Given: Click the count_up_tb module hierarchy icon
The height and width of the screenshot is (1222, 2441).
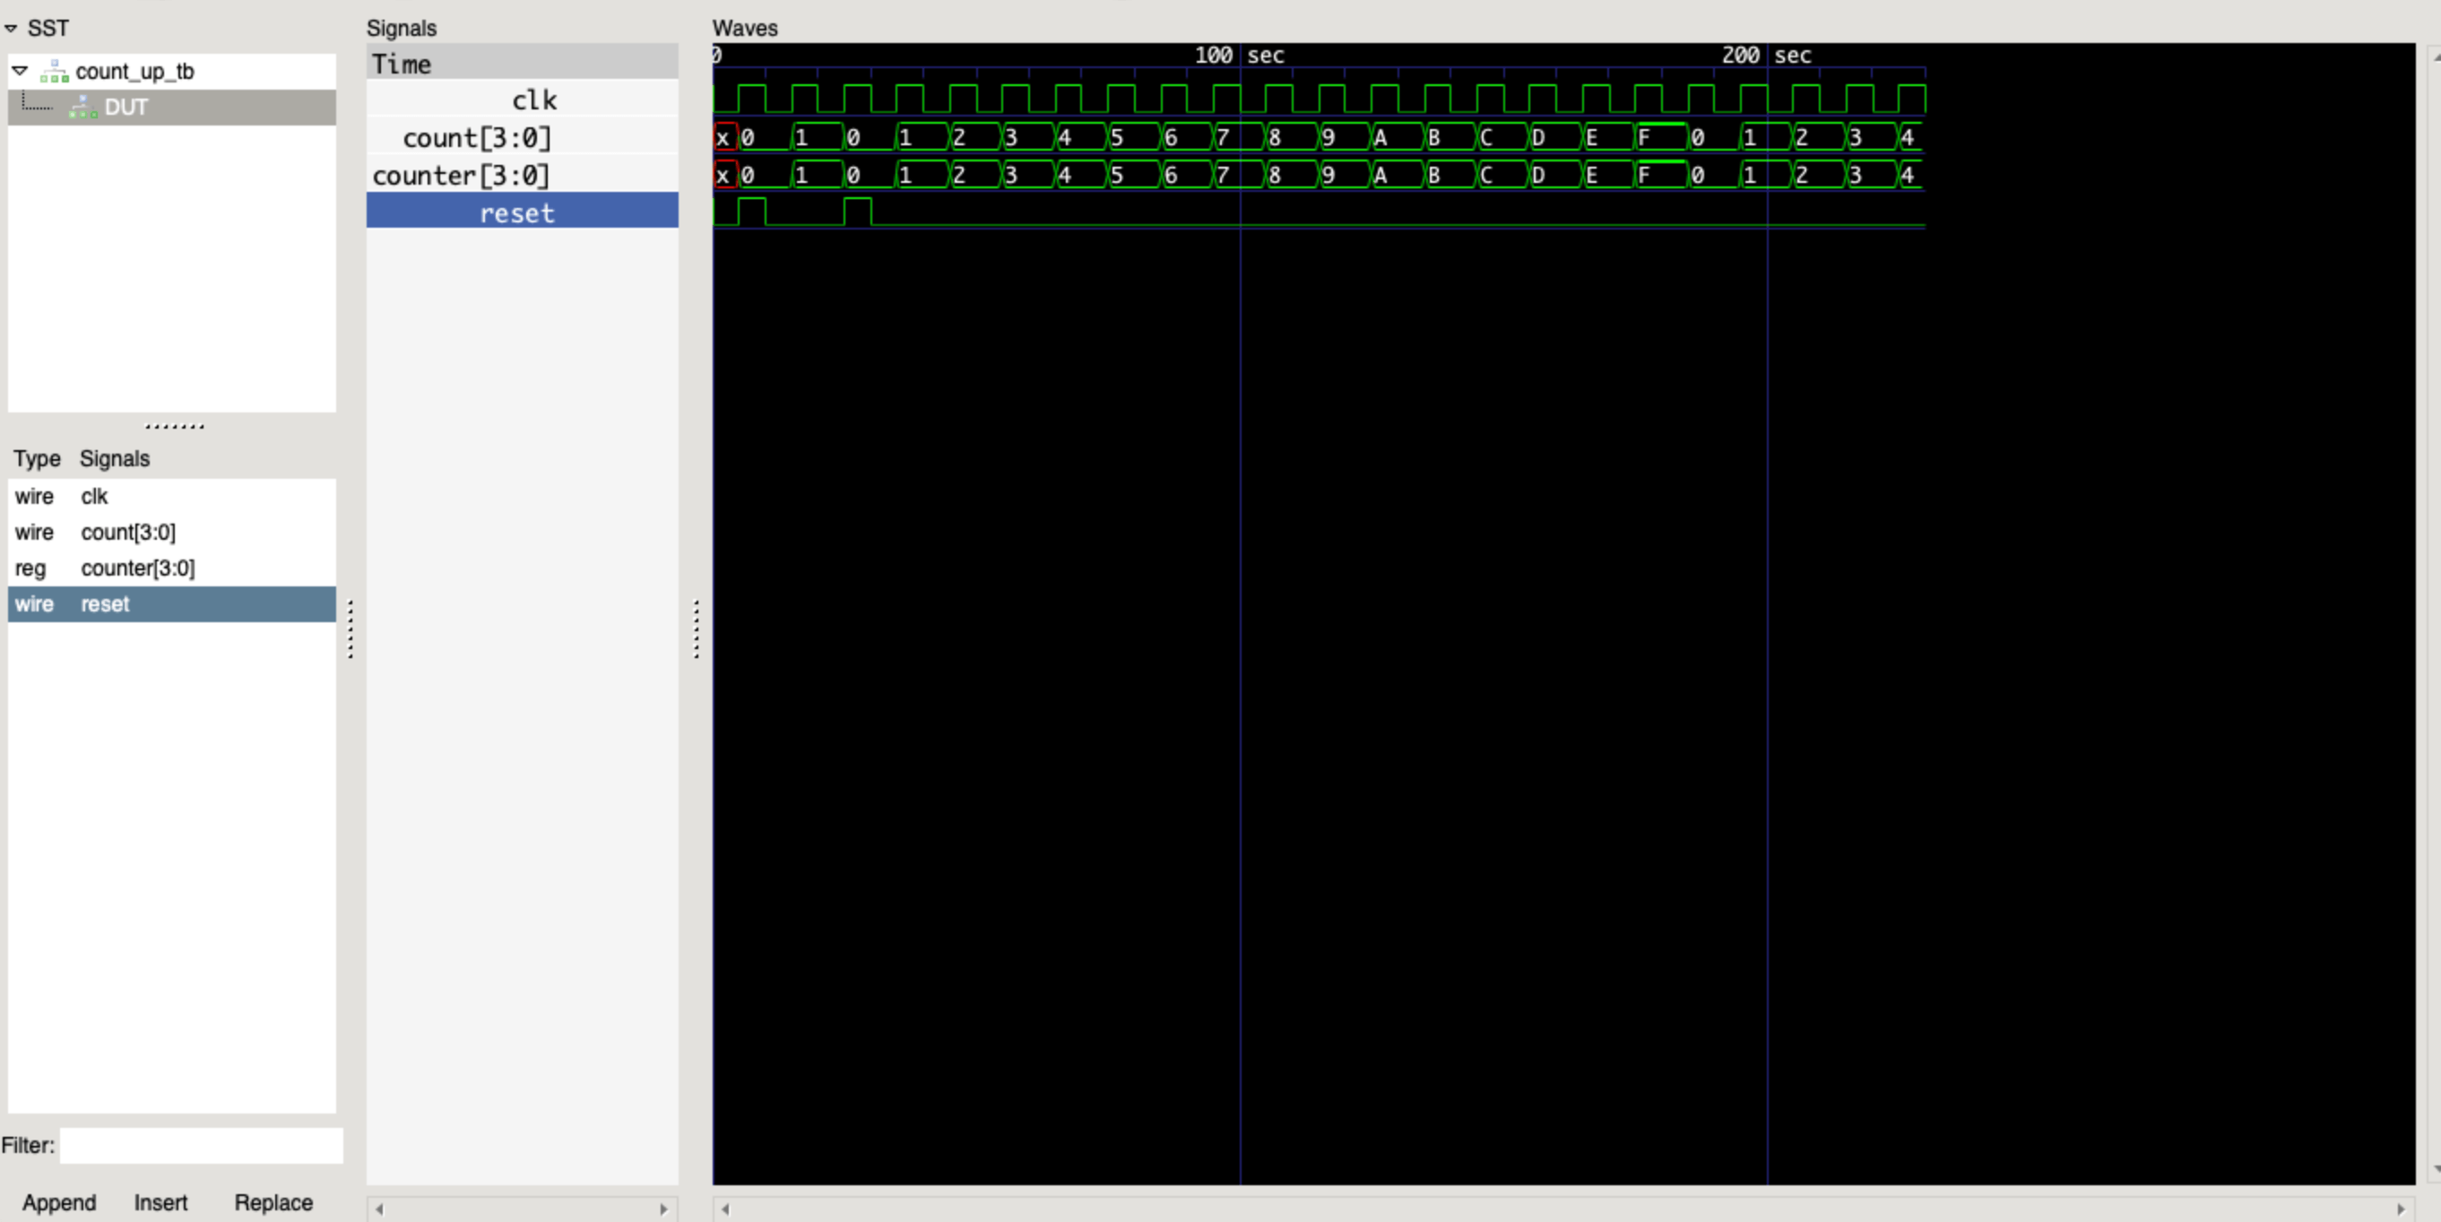Looking at the screenshot, I should click(55, 72).
